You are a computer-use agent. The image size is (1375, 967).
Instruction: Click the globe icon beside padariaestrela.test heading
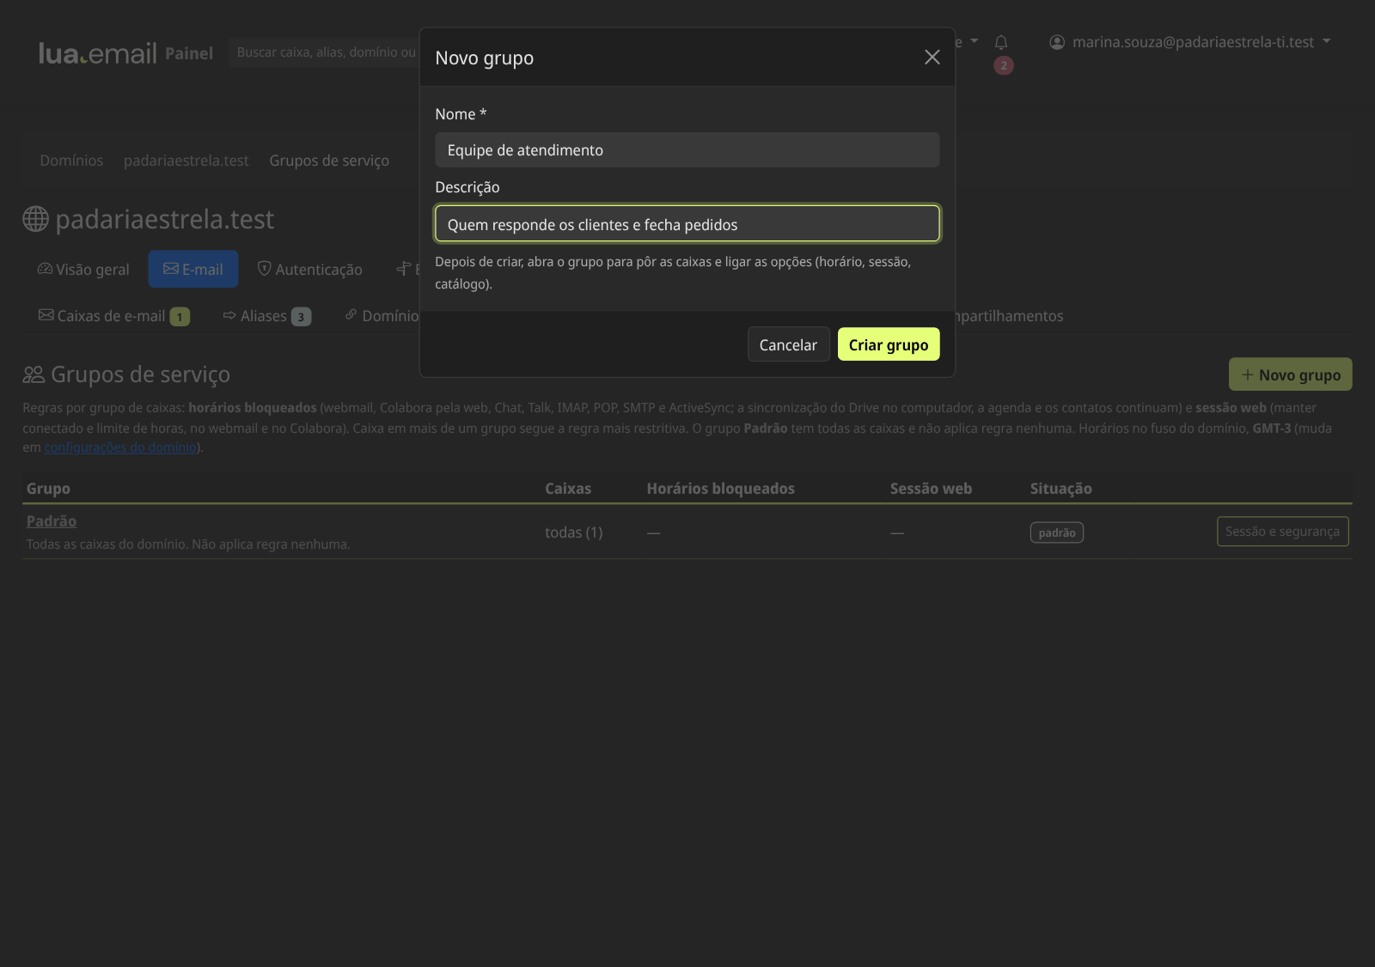tap(35, 219)
